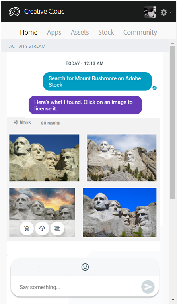Select the bright blue sky Rushmore thumbnail
Viewport: 177px width, 304px height.
[119, 212]
